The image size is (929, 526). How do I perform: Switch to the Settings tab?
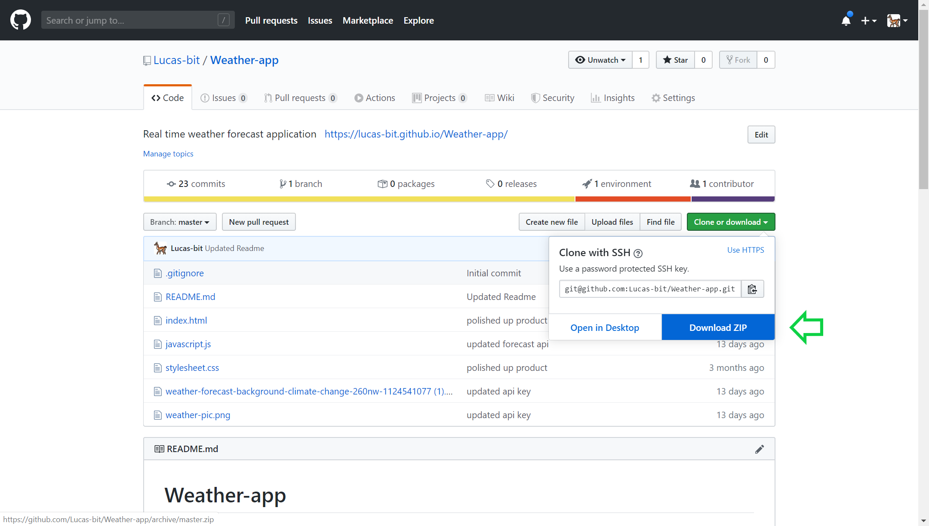tap(674, 98)
